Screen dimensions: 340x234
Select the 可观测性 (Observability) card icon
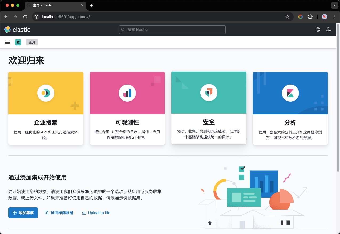pos(127,93)
